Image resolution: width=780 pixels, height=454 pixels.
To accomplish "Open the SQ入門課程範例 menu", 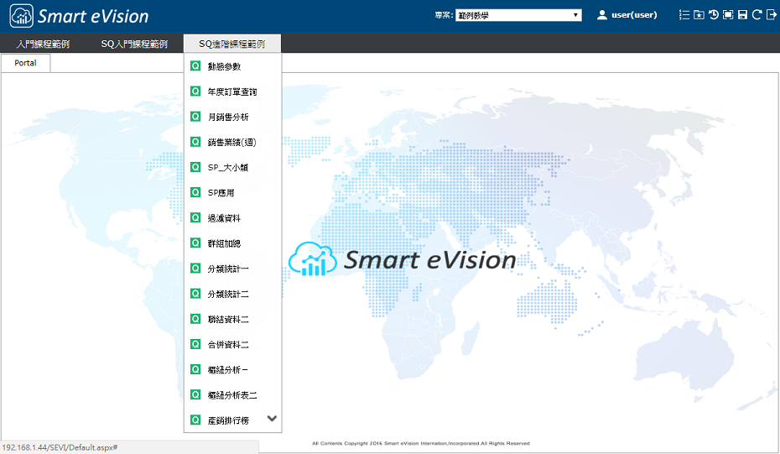I will 134,44.
